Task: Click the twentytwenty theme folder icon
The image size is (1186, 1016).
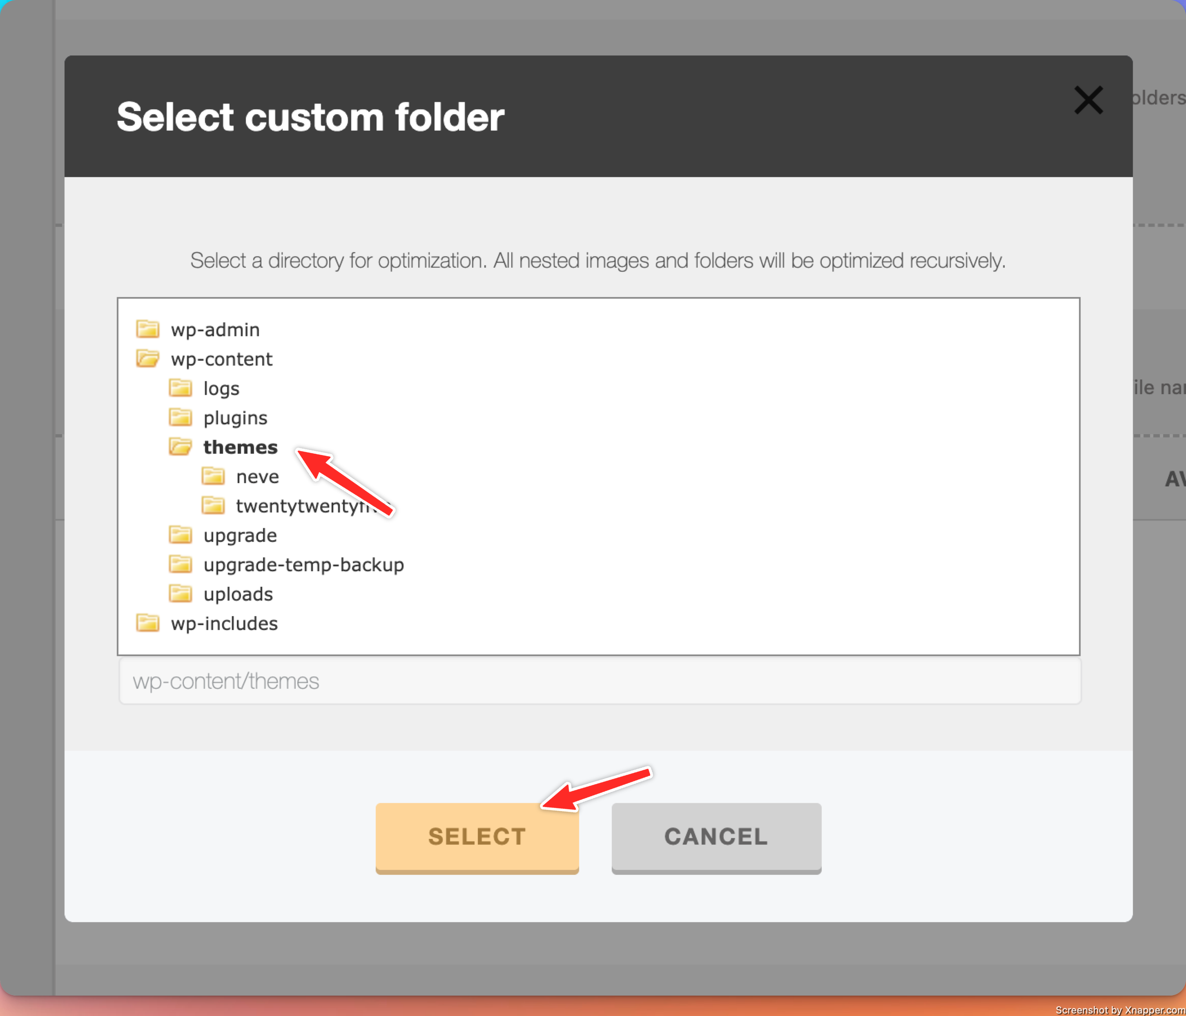Action: tap(213, 506)
